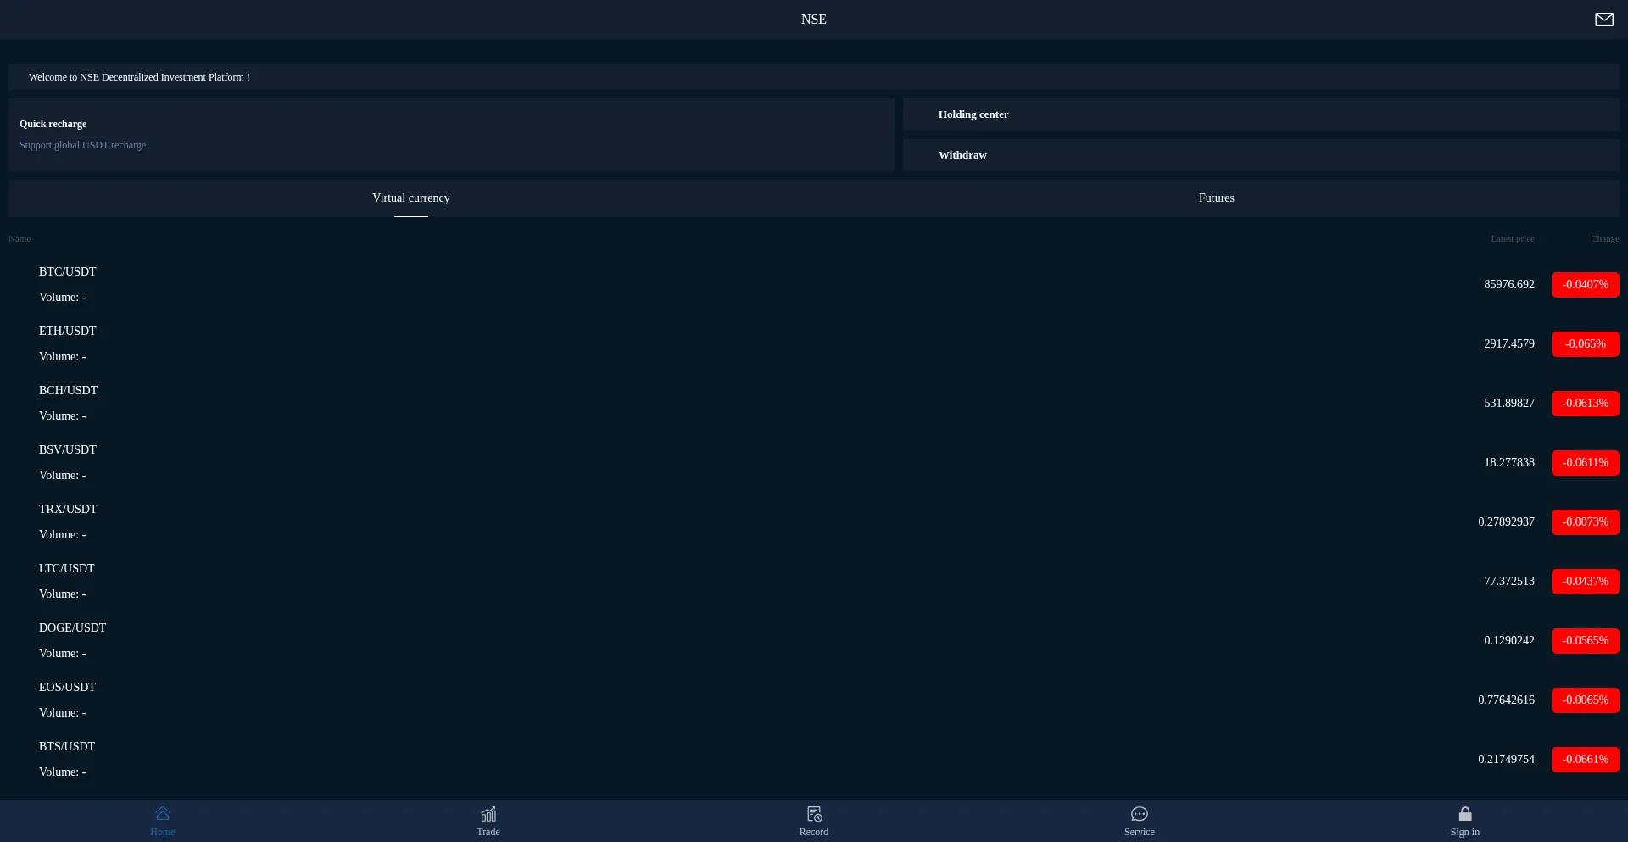Open the LTC/USDT pair

coord(67,569)
